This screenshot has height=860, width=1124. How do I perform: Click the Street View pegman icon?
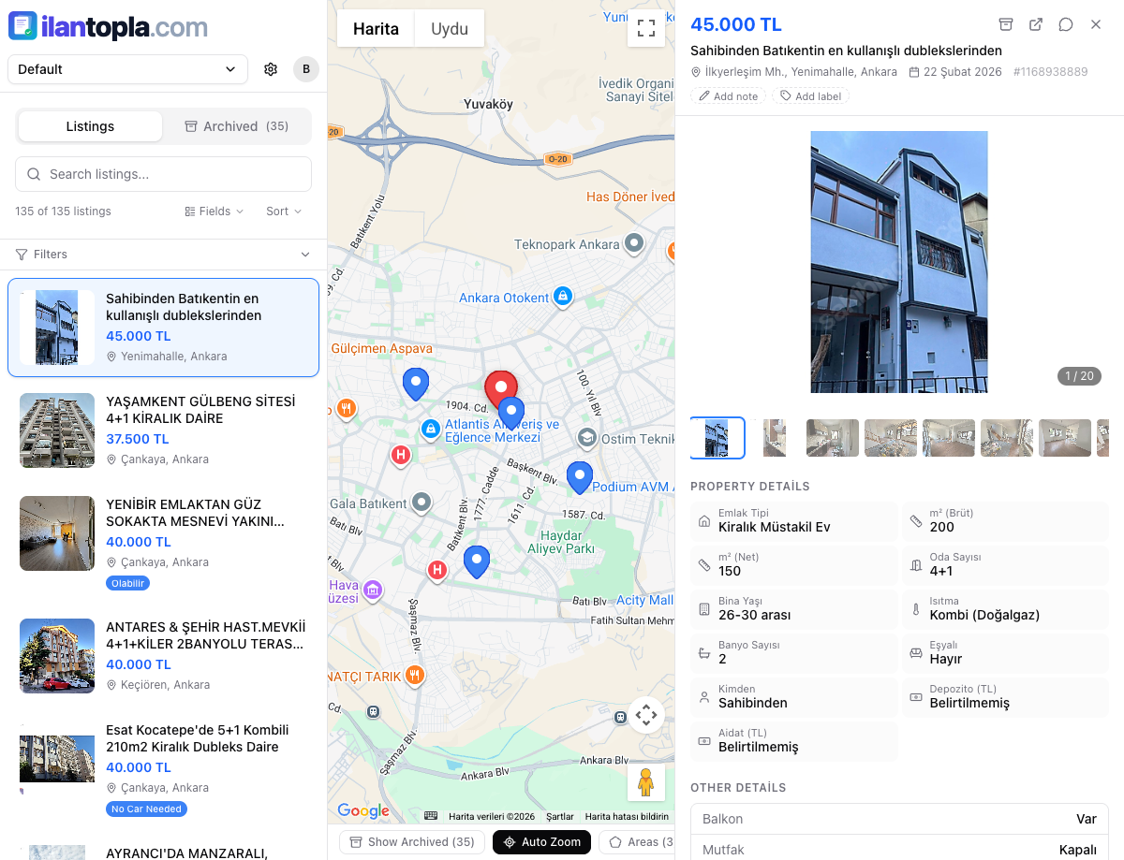click(645, 782)
